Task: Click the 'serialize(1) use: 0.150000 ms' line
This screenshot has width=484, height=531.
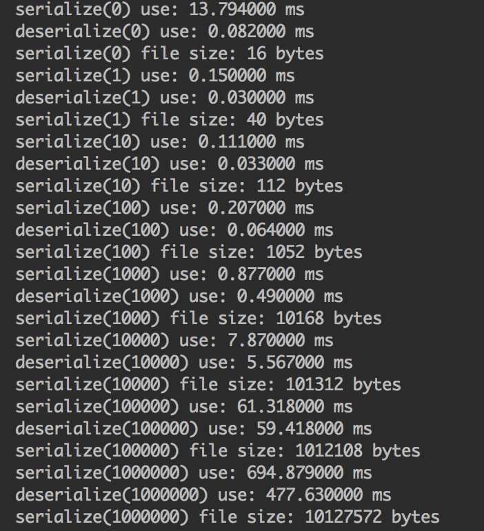Action: point(159,76)
